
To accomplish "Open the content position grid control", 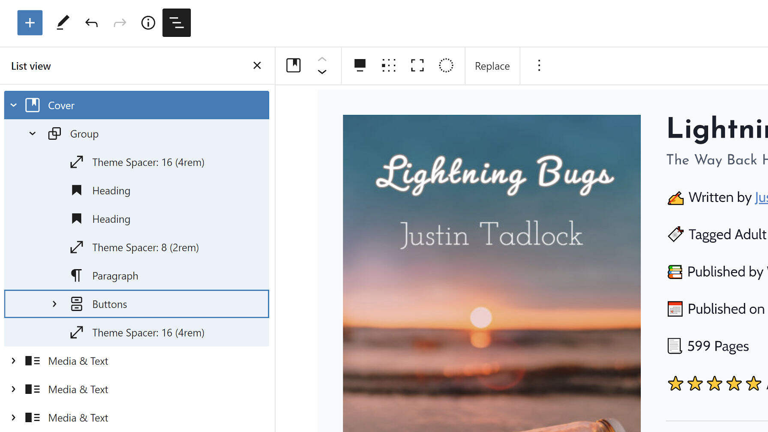I will click(388, 66).
